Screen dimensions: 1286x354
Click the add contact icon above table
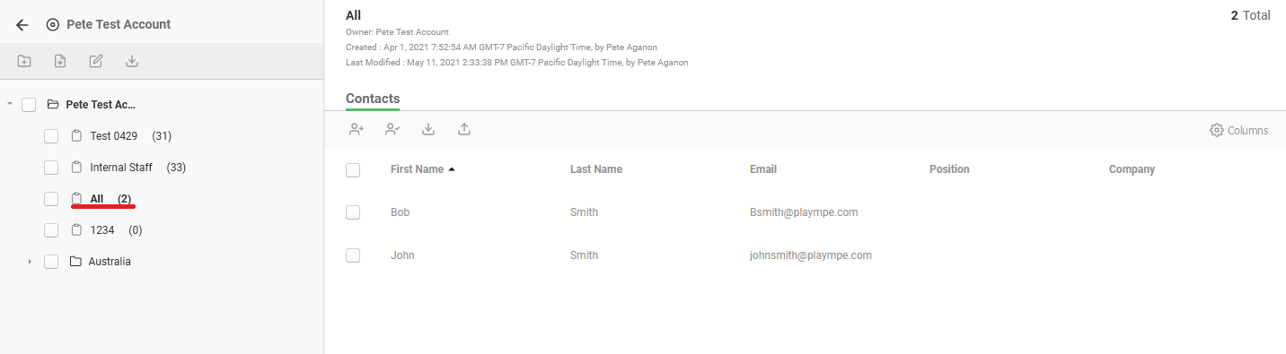pos(357,129)
